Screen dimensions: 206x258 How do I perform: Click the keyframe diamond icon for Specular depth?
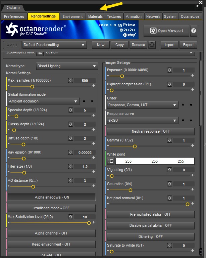click(71, 110)
